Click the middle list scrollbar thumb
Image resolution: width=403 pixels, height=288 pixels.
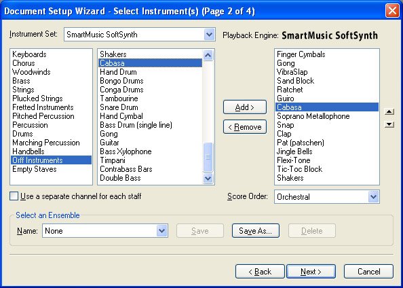(208, 157)
